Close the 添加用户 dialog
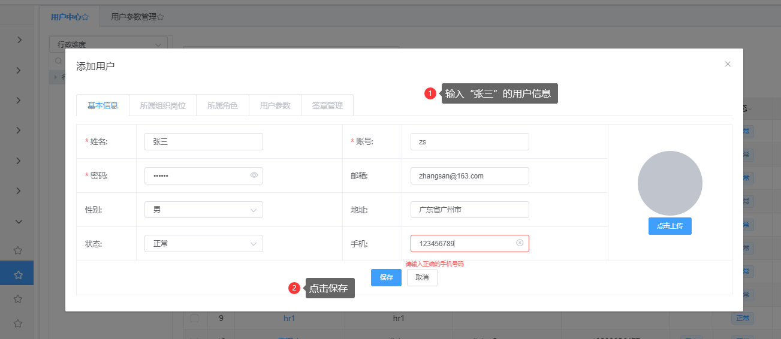This screenshot has width=781, height=339. [x=728, y=64]
